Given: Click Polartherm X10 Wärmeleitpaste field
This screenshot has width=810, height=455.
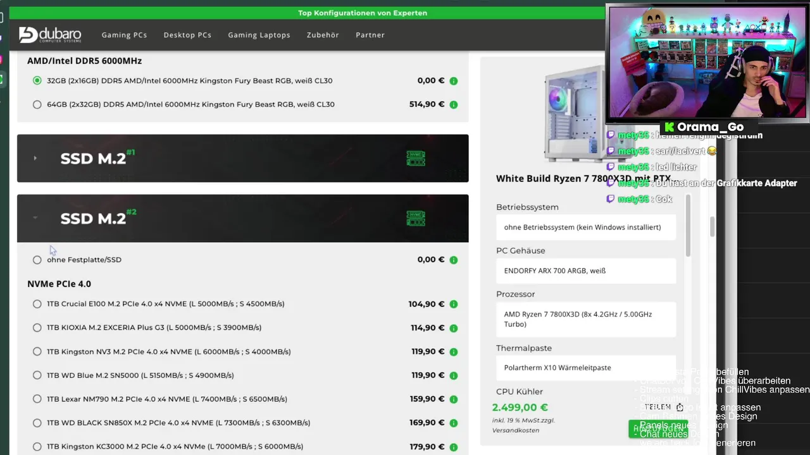Looking at the screenshot, I should 586,368.
